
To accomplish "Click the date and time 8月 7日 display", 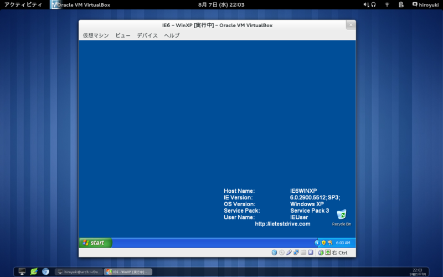I will click(221, 4).
